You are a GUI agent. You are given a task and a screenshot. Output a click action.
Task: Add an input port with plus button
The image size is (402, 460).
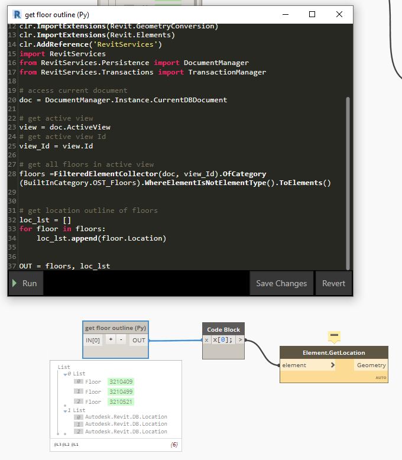(111, 339)
